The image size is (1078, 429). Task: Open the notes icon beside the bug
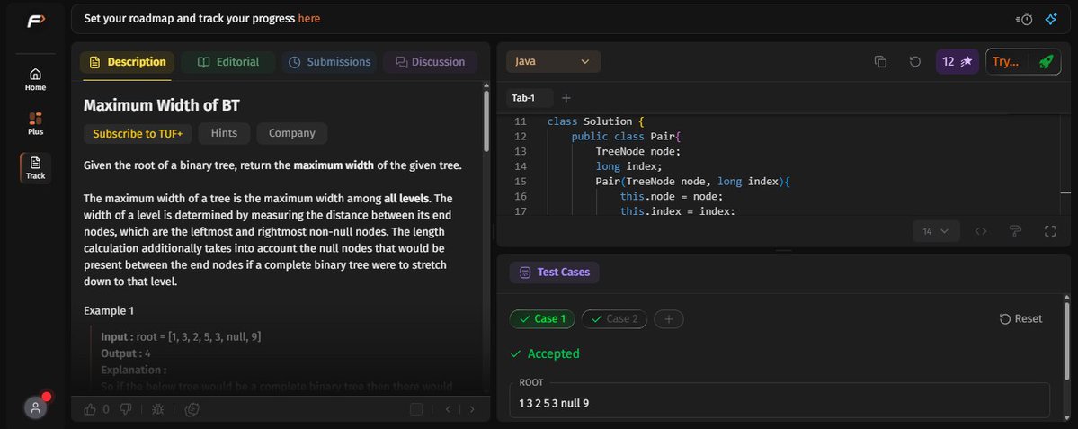192,409
